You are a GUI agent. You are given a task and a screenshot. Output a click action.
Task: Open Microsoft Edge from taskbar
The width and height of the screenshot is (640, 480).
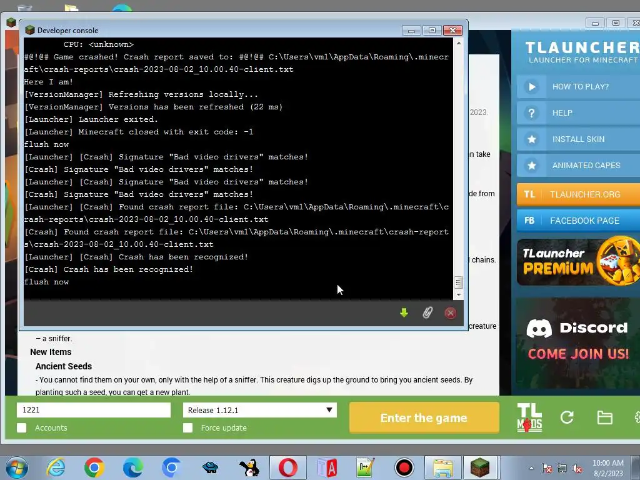tap(132, 467)
